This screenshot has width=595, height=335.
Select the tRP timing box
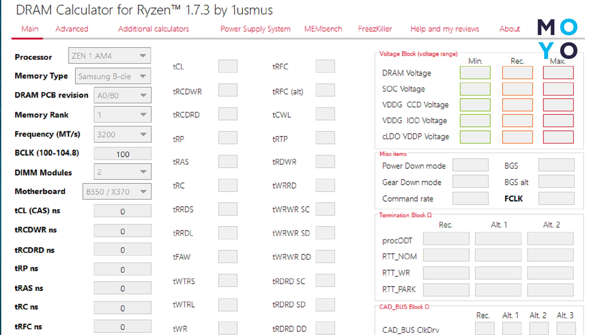pos(228,138)
